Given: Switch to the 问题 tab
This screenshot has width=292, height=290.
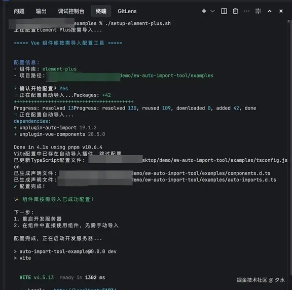Looking at the screenshot, I should 19,11.
